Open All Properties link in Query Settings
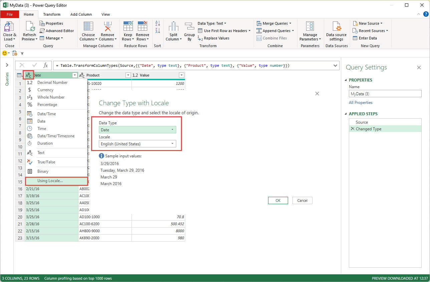The height and width of the screenshot is (282, 430). tap(361, 102)
